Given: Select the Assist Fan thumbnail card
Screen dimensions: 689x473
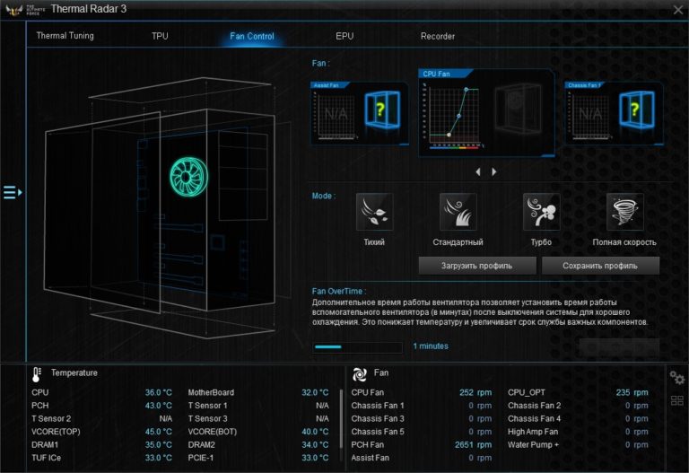Looking at the screenshot, I should point(360,113).
